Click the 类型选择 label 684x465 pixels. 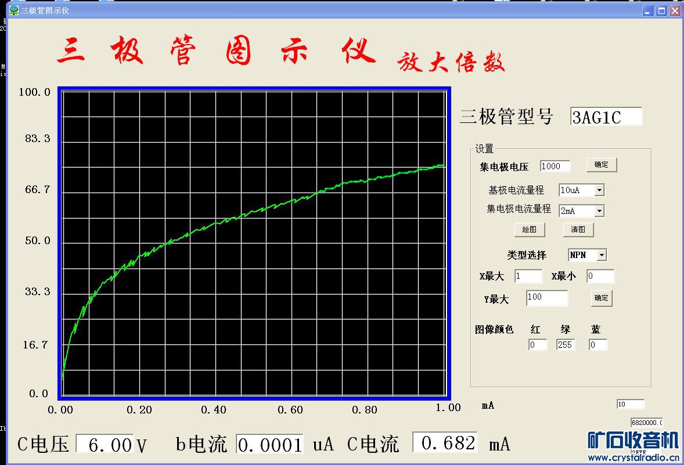(x=527, y=255)
